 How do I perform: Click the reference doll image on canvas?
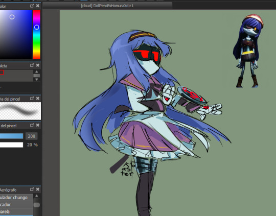click(248, 51)
